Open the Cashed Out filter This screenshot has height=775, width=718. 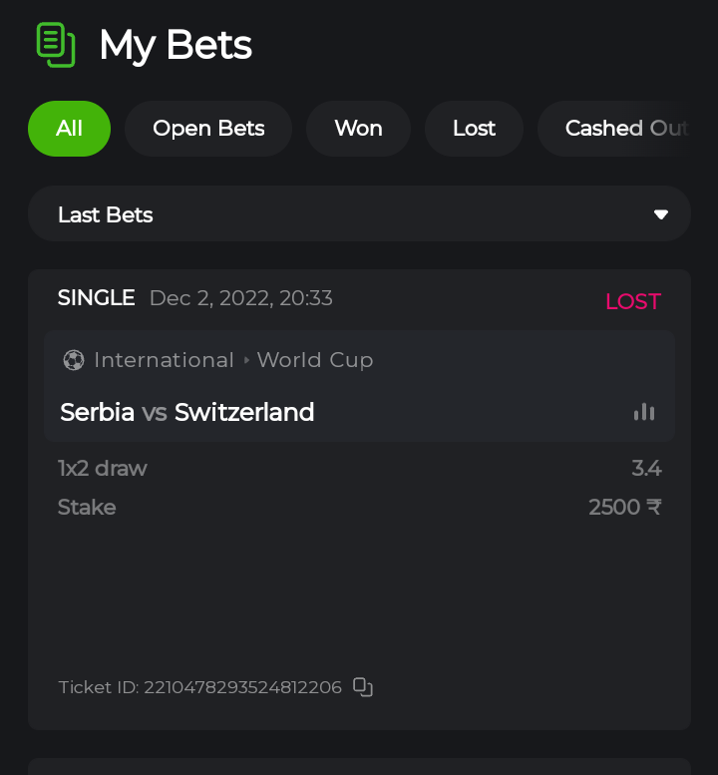pyautogui.click(x=624, y=129)
